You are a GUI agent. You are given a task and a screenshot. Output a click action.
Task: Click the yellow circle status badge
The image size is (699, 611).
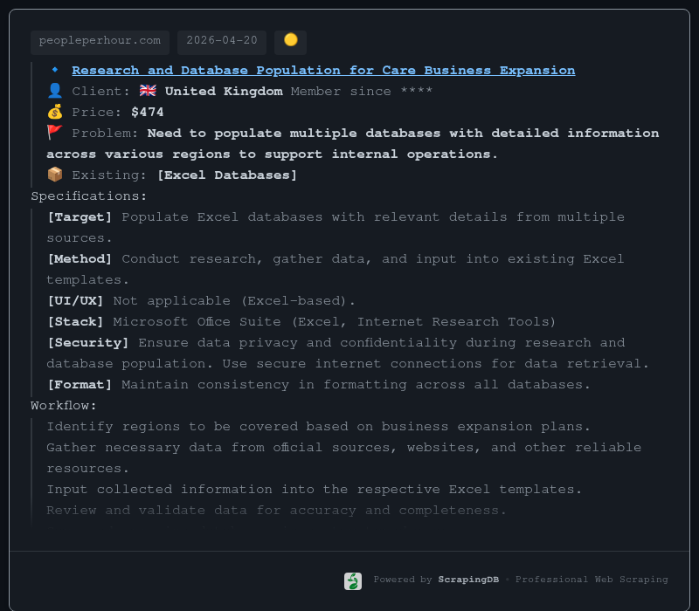coord(290,41)
